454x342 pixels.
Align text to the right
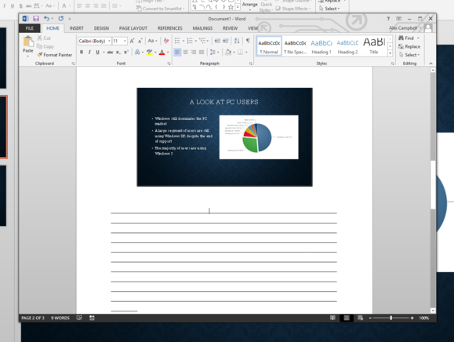194,52
